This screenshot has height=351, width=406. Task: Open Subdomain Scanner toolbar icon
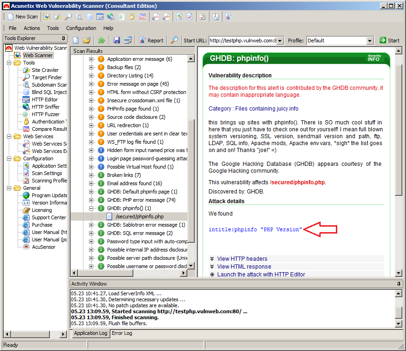coord(79,17)
